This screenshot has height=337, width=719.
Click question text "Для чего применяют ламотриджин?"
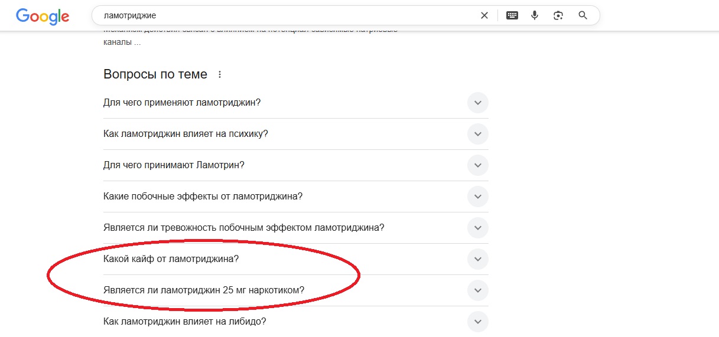point(182,103)
